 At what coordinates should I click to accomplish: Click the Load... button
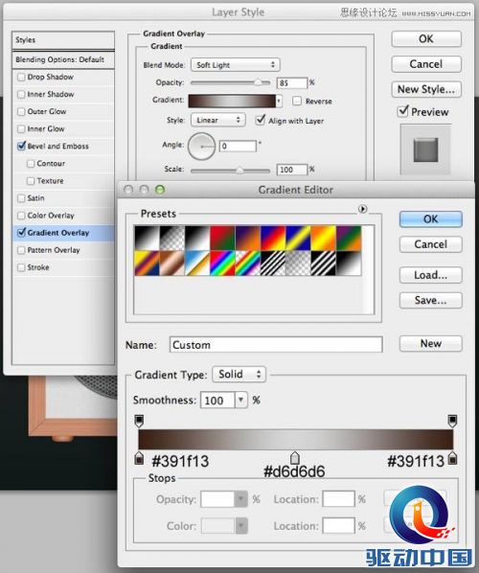[x=431, y=275]
